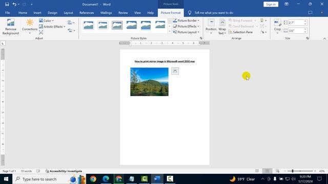The image size is (328, 184).
Task: Apply the second picture style thumbnail
Action: tap(102, 25)
